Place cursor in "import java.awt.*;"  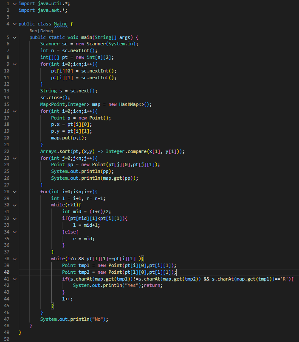click(x=43, y=10)
